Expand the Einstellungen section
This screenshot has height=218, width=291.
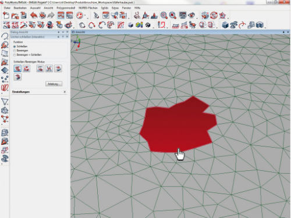(65, 92)
